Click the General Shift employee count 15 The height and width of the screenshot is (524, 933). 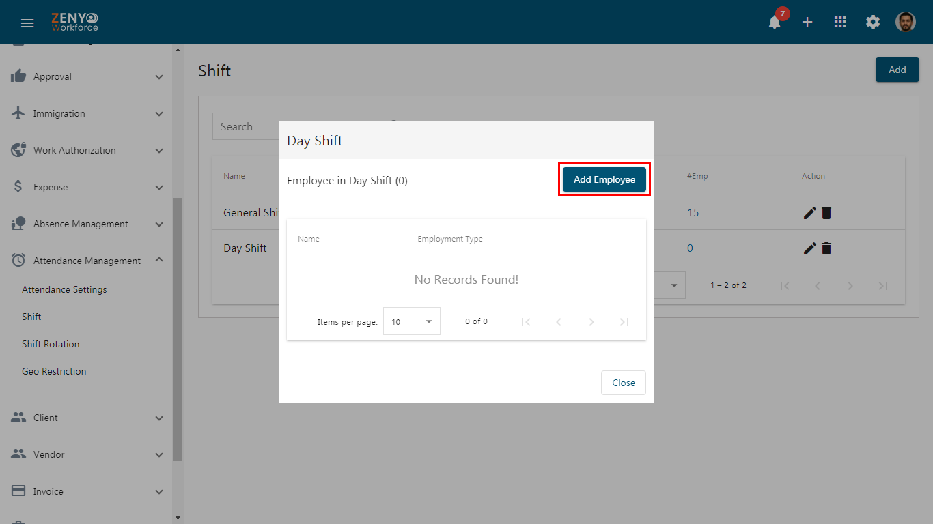pyautogui.click(x=693, y=213)
